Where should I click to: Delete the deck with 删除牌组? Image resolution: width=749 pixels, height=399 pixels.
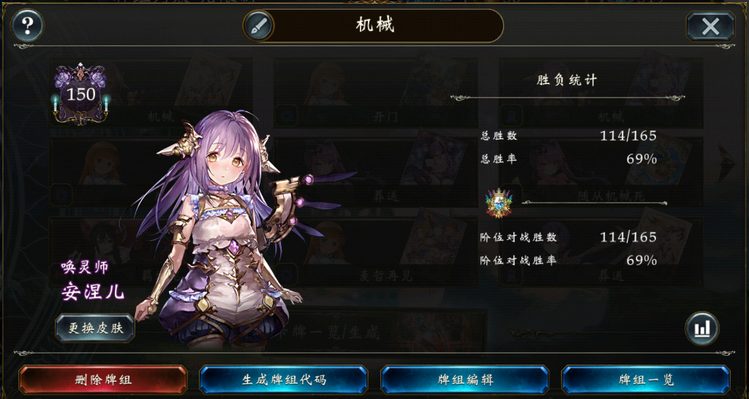pyautogui.click(x=102, y=380)
